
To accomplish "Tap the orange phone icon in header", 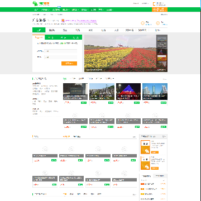I will coord(154,4).
